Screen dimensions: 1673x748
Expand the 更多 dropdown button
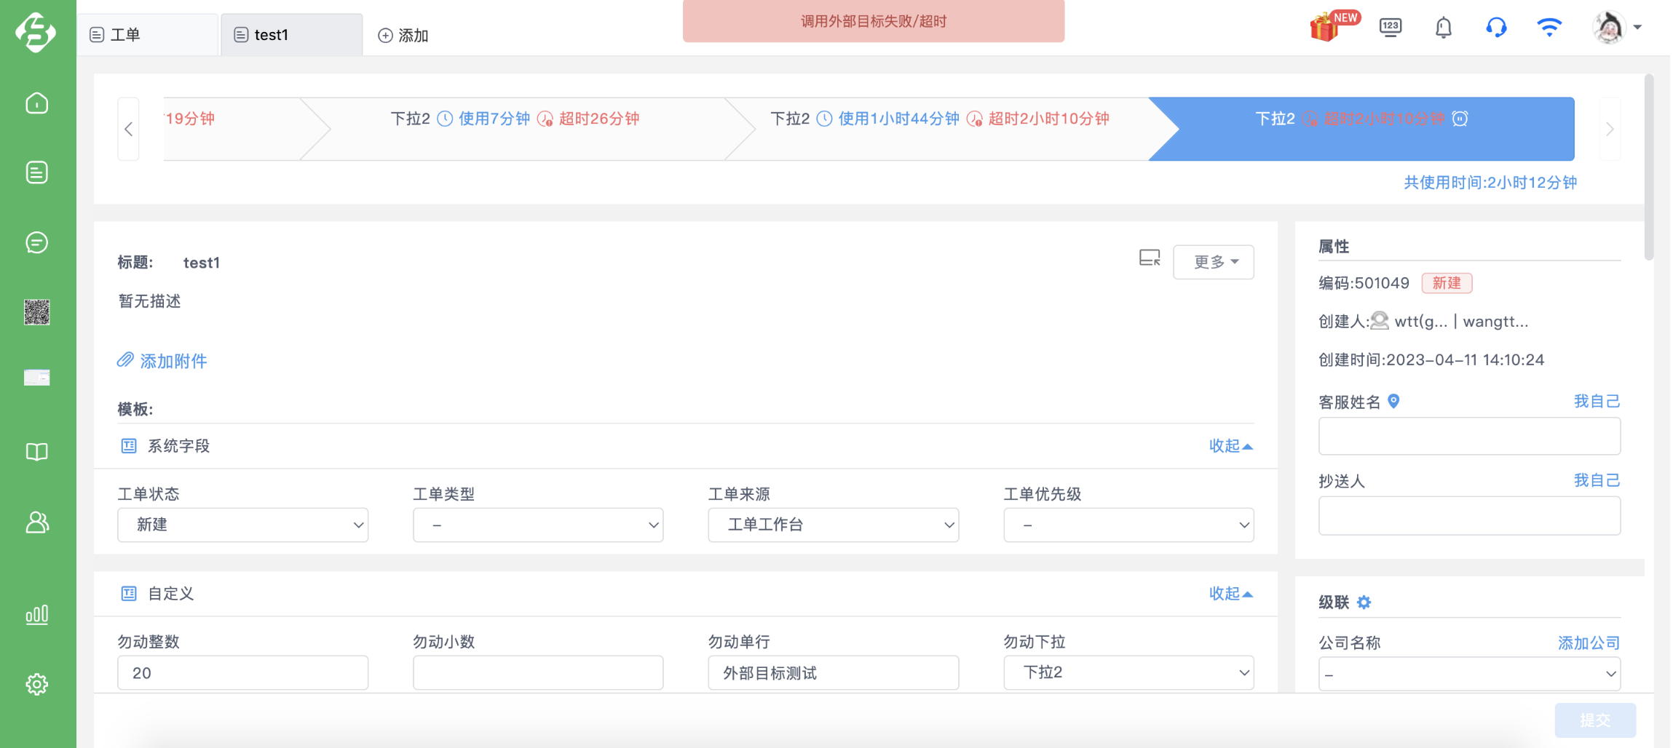click(1214, 262)
